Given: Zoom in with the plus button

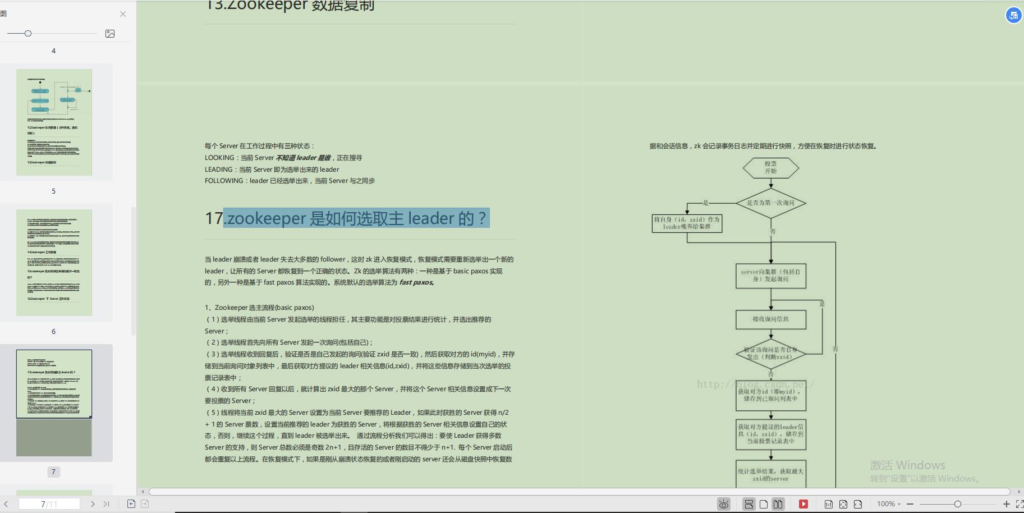Looking at the screenshot, I should (x=1007, y=504).
